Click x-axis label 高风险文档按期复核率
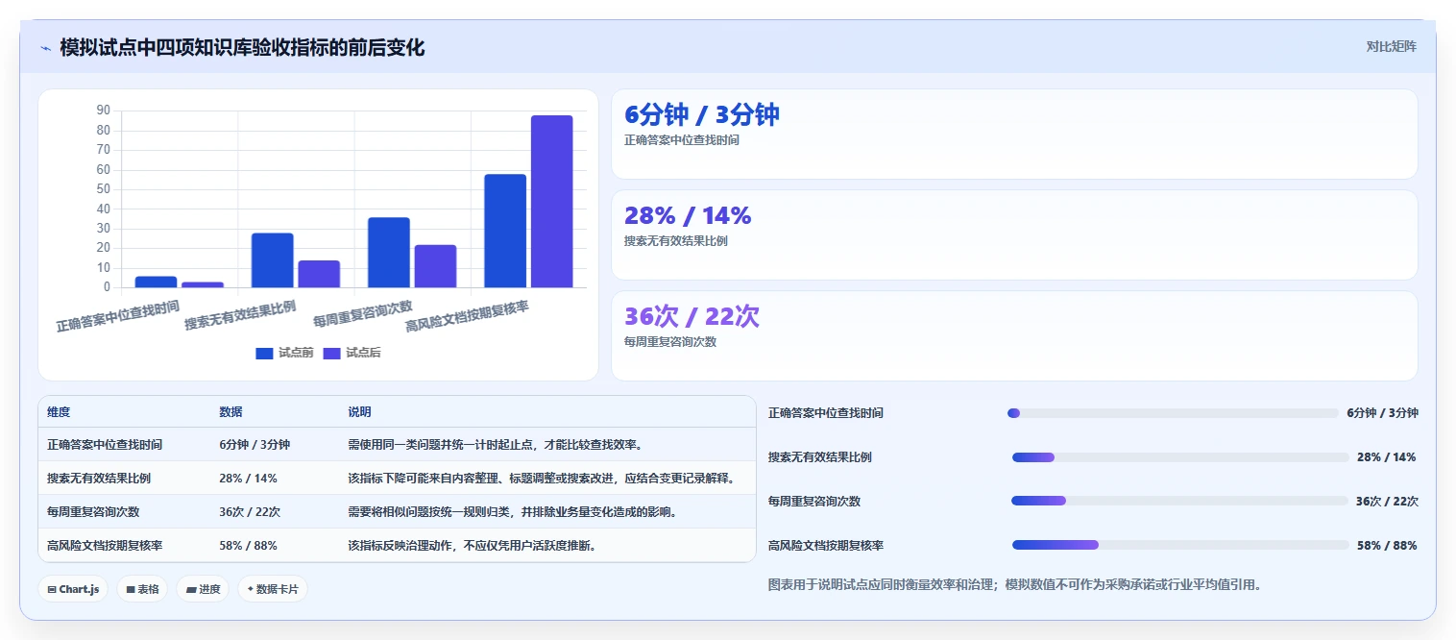 [467, 315]
